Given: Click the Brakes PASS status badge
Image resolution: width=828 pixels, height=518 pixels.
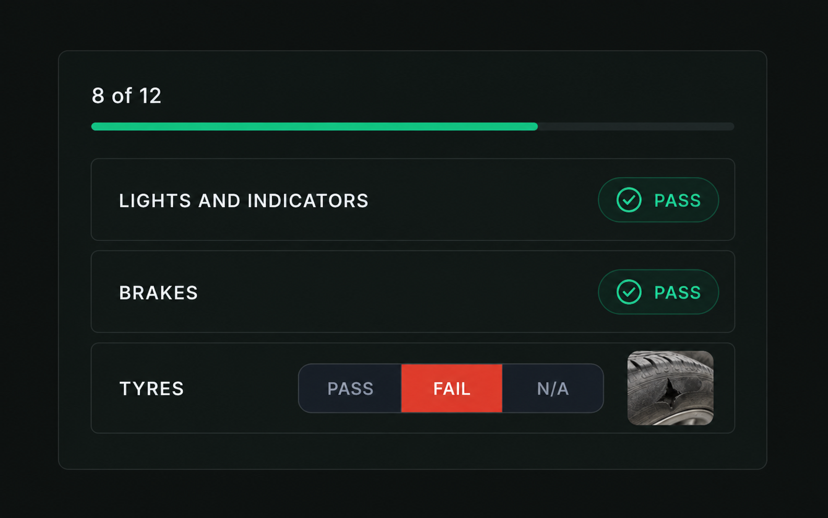Looking at the screenshot, I should pos(658,292).
